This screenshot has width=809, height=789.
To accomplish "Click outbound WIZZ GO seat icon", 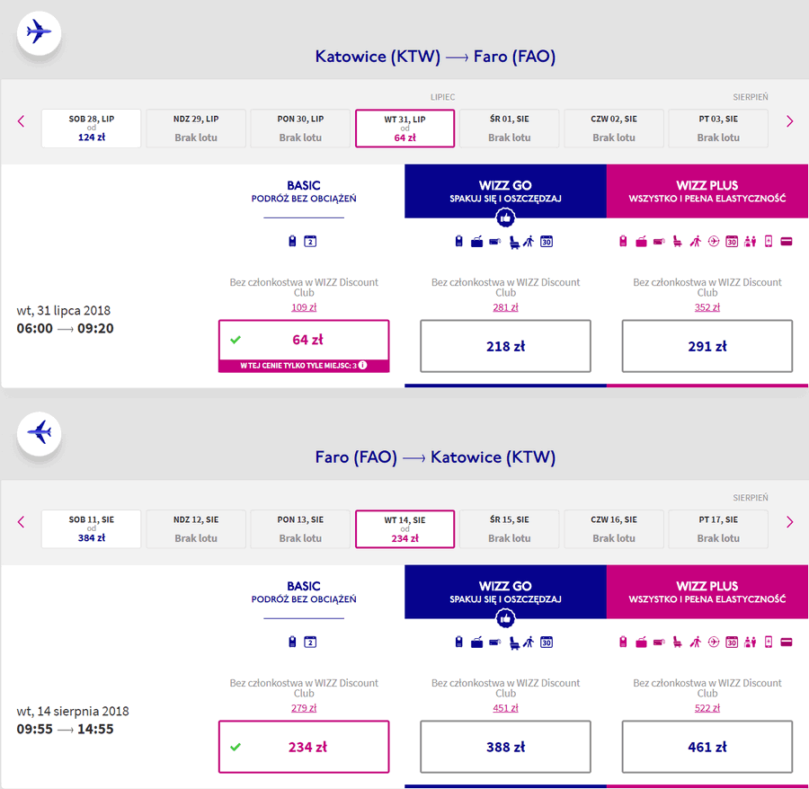I will (x=514, y=242).
